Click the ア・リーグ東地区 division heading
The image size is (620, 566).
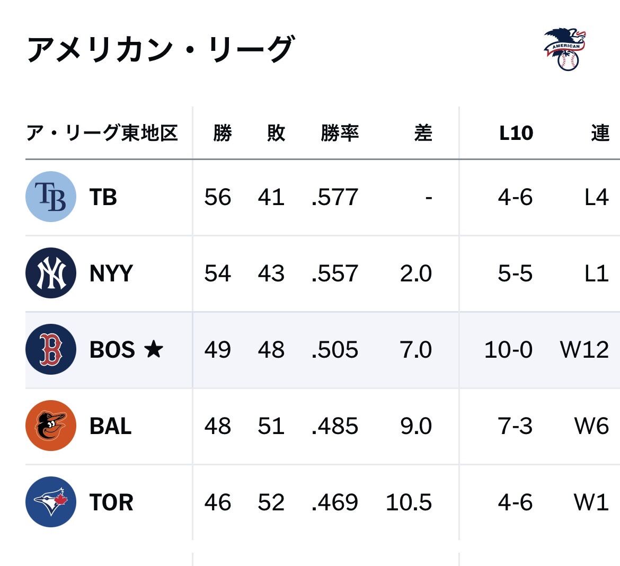(x=102, y=133)
